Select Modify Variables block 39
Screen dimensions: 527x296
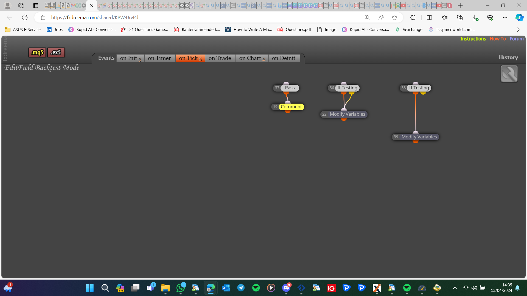click(416, 137)
